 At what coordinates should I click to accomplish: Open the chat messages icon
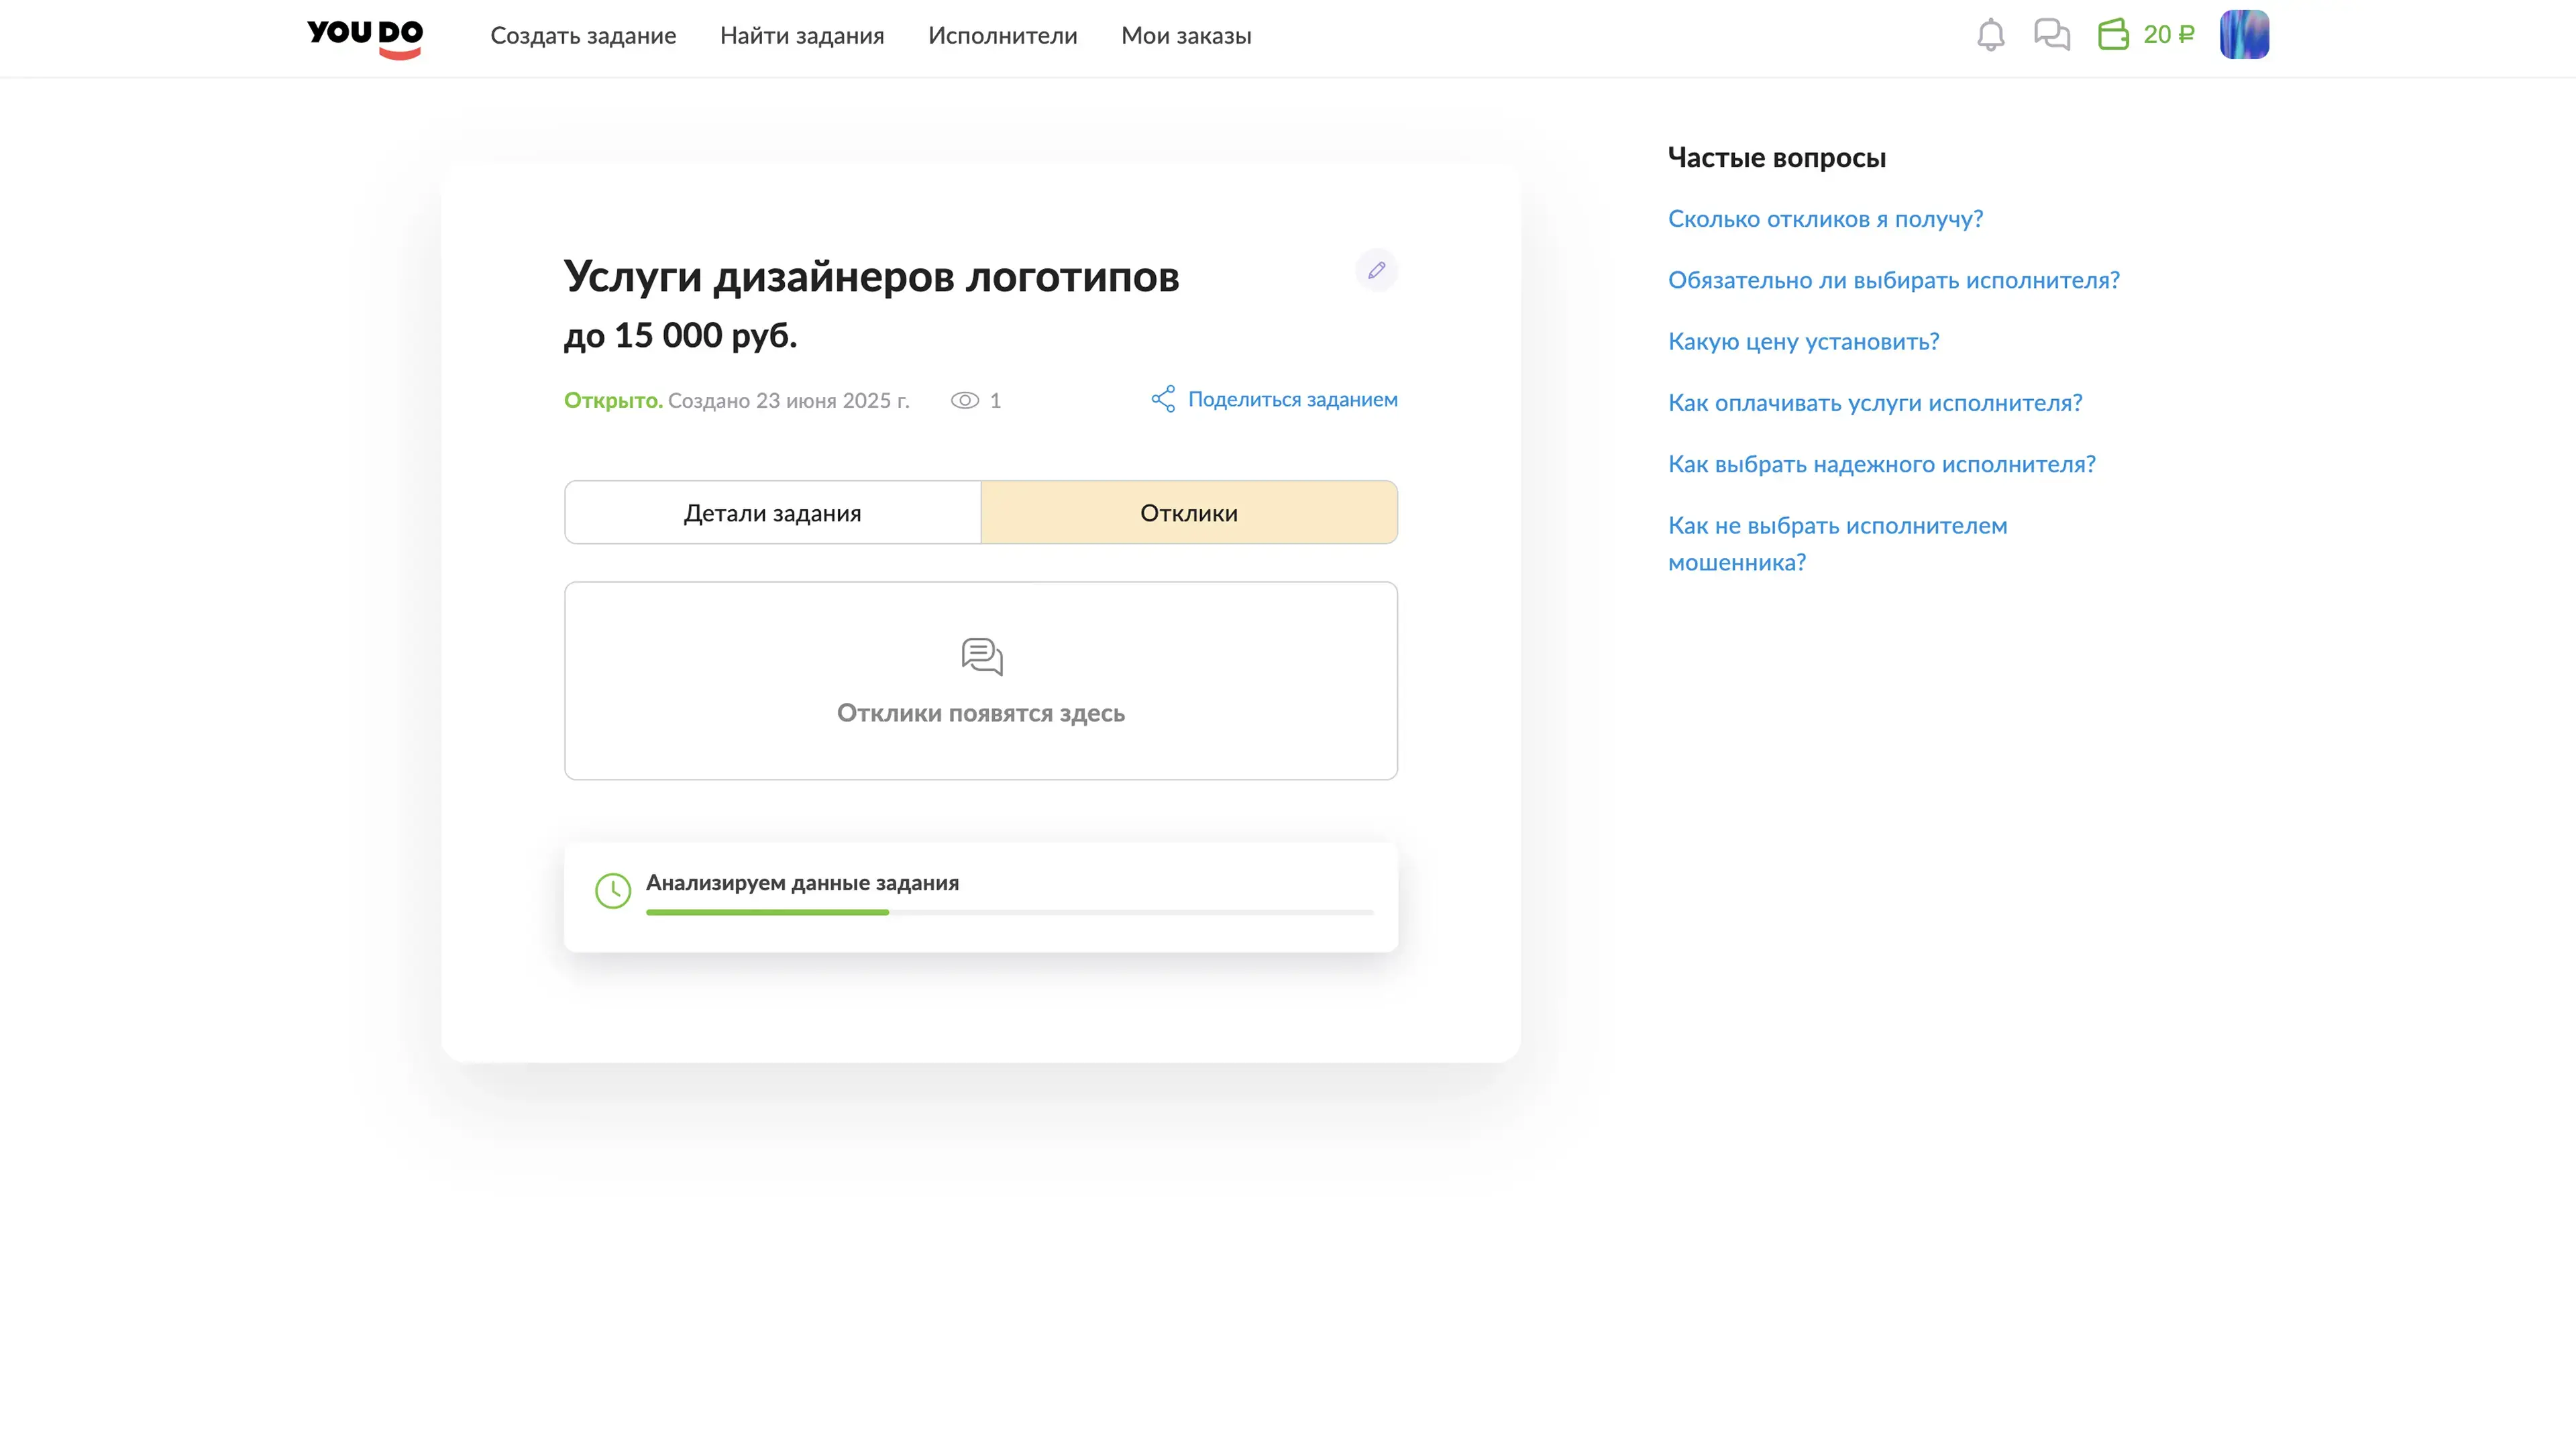tap(2051, 35)
